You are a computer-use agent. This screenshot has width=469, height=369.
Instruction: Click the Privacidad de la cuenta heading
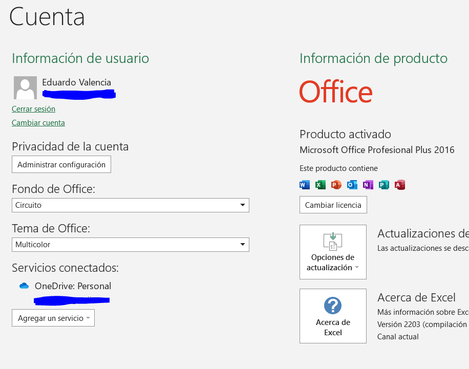click(70, 146)
